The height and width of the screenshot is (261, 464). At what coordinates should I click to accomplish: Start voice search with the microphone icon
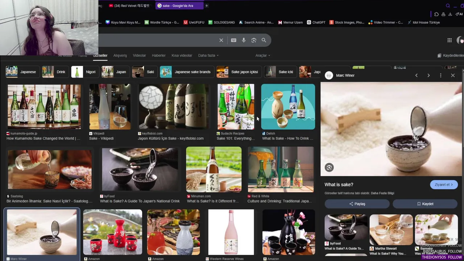(244, 40)
